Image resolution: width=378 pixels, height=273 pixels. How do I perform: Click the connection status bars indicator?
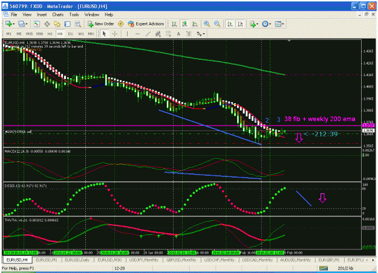click(324, 268)
